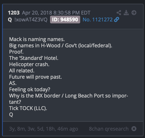Viewport: 145px width, 138px height.
Task: Click the circled X icon near 8chan qresearch
Action: tap(134, 129)
